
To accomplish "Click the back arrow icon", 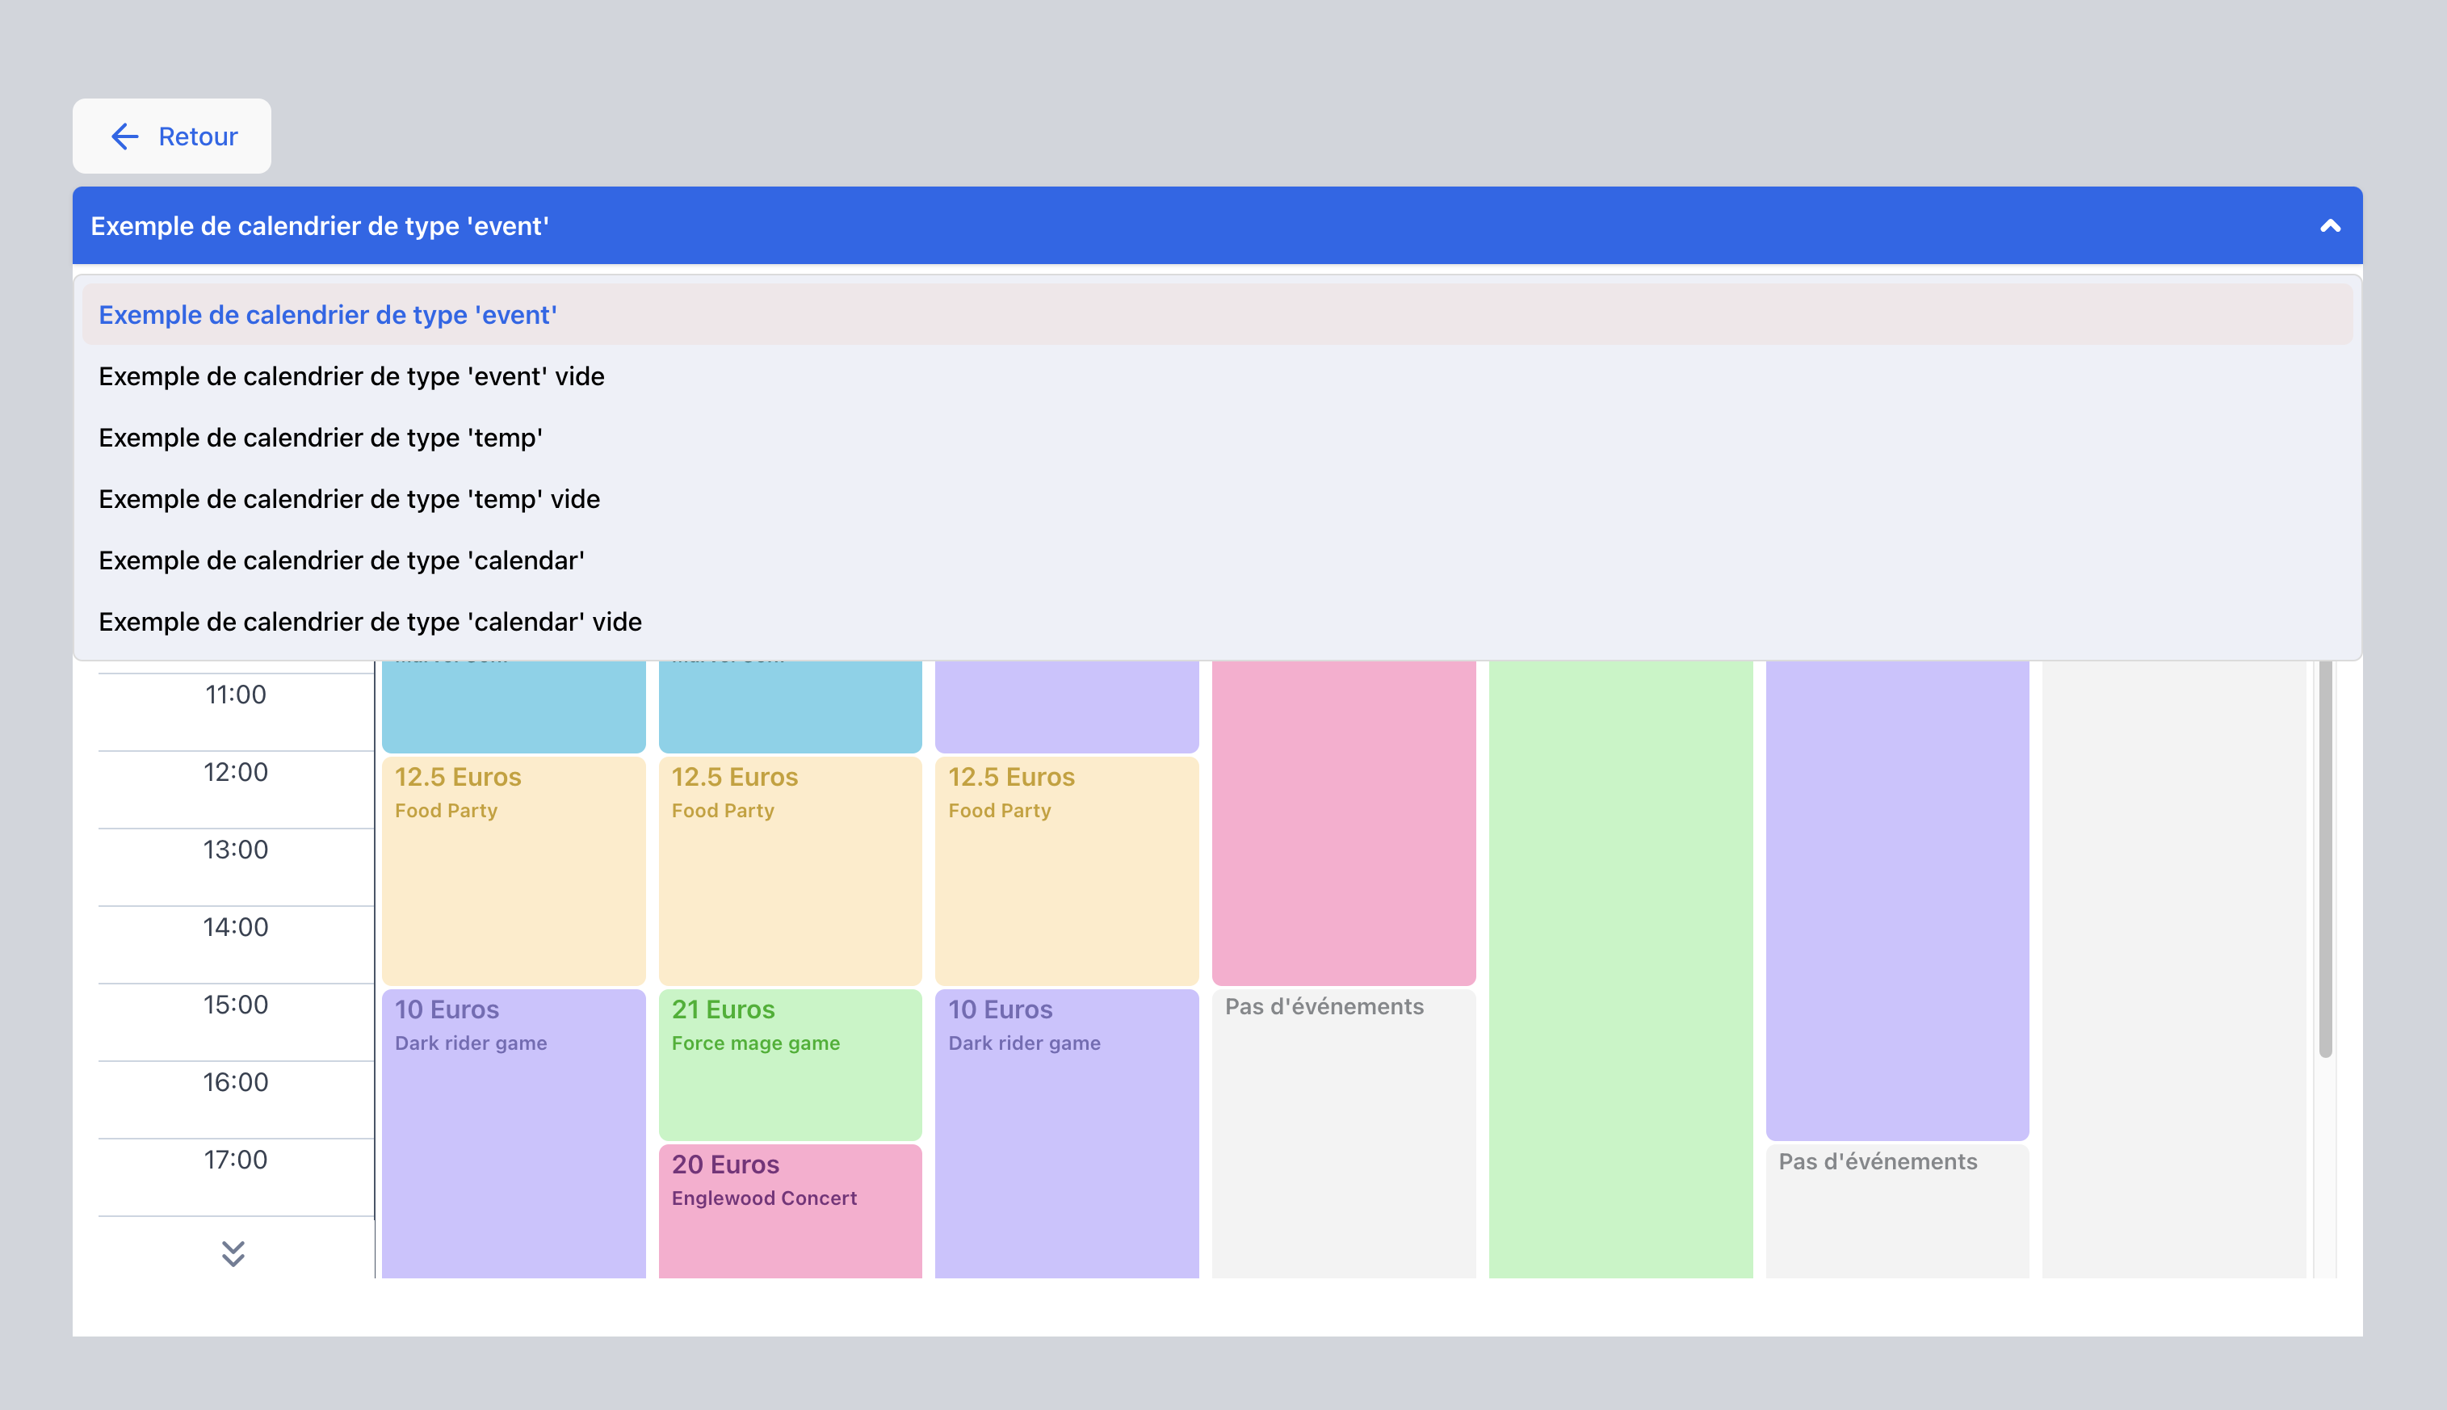I will [x=125, y=136].
